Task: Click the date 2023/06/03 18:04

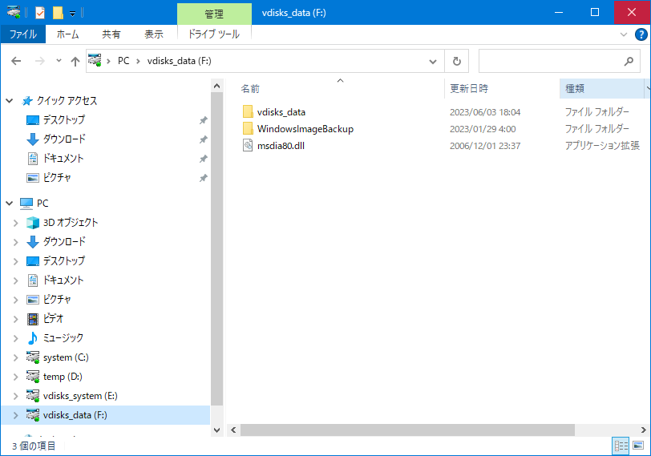Action: pyautogui.click(x=485, y=112)
